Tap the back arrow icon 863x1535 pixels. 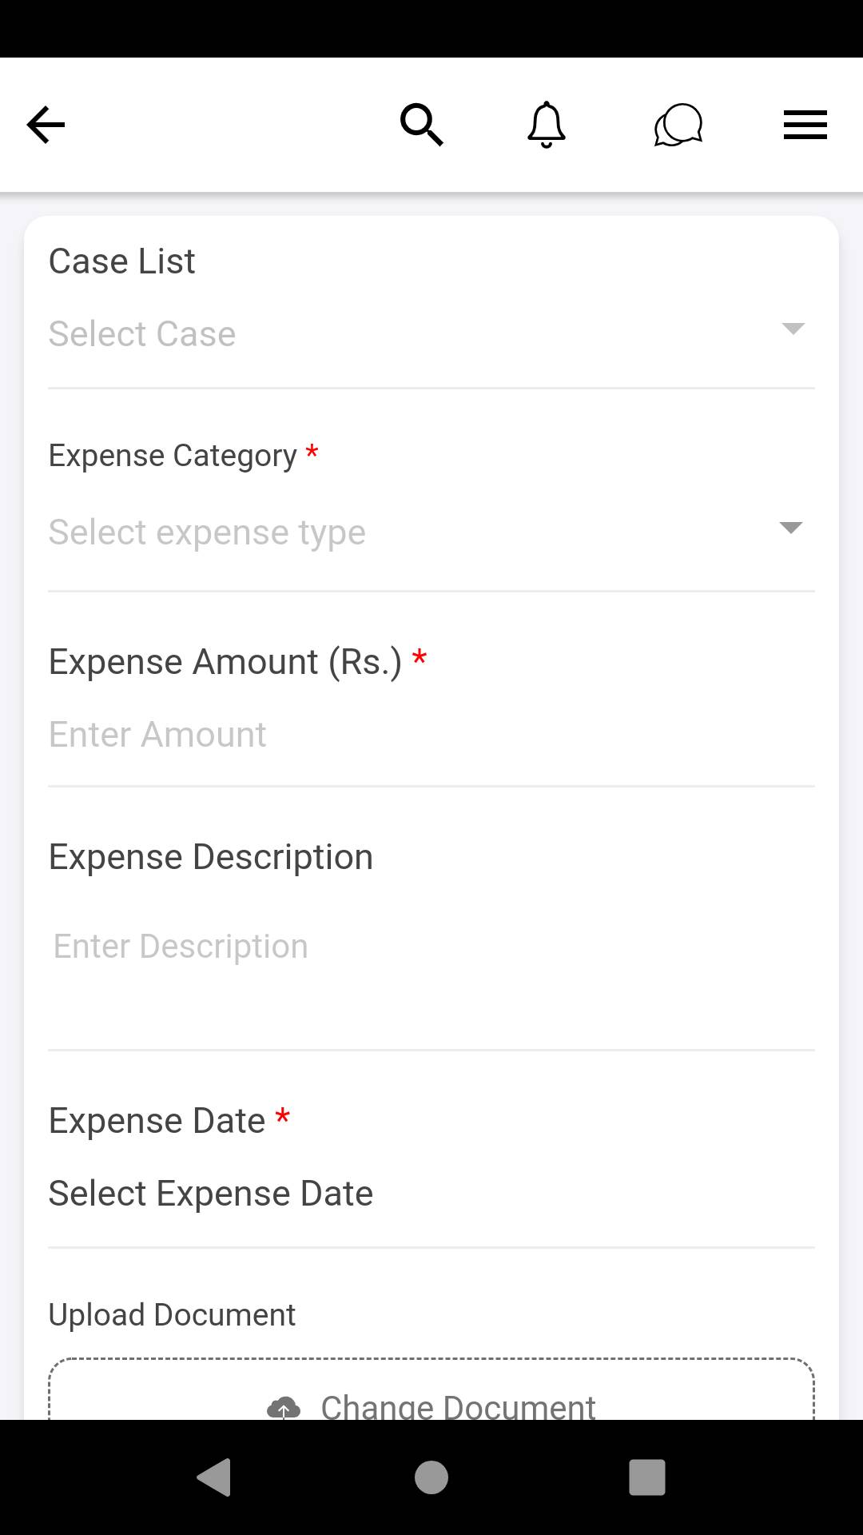click(46, 125)
